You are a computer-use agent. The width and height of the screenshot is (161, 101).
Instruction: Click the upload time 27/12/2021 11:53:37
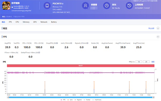142,8
